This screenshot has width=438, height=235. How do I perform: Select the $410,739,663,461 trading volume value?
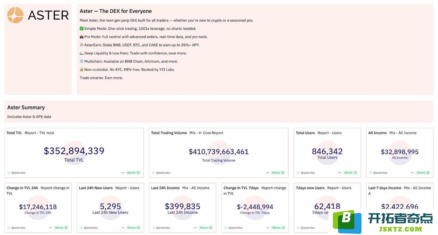pyautogui.click(x=219, y=152)
